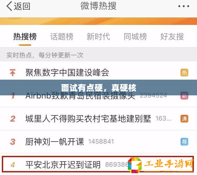197x175 pixels.
Task: Click the pinned arrow icon beside 聚焦数字中国建设峰会
Action: point(13,73)
